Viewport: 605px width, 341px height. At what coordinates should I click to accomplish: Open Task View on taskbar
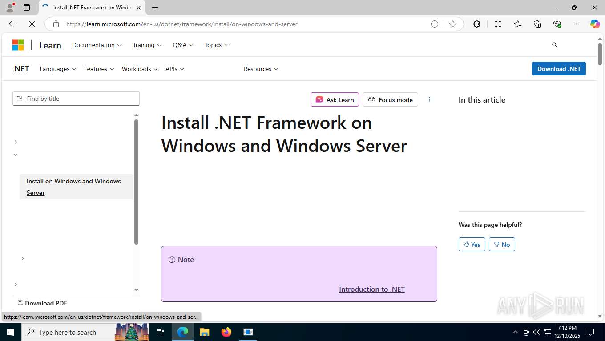click(160, 332)
